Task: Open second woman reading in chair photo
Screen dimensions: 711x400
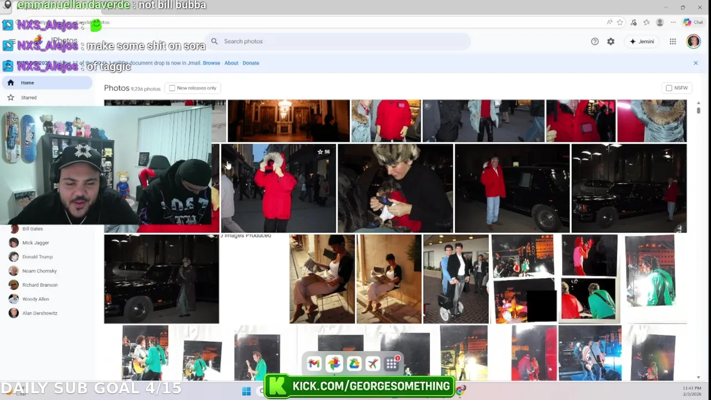Action: (x=389, y=279)
